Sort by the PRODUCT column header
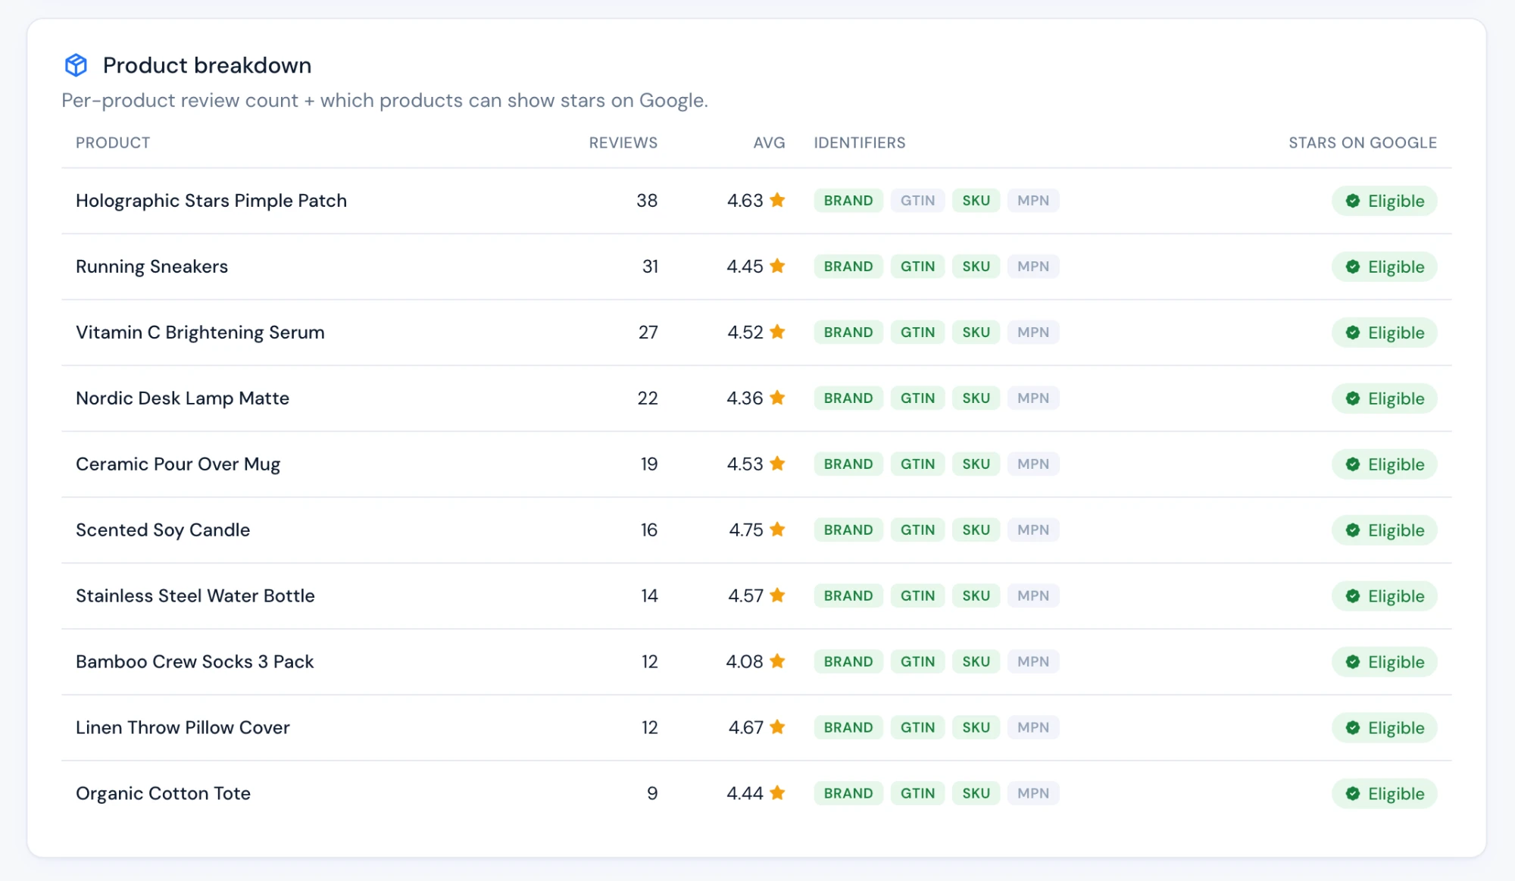This screenshot has width=1515, height=881. coord(113,142)
